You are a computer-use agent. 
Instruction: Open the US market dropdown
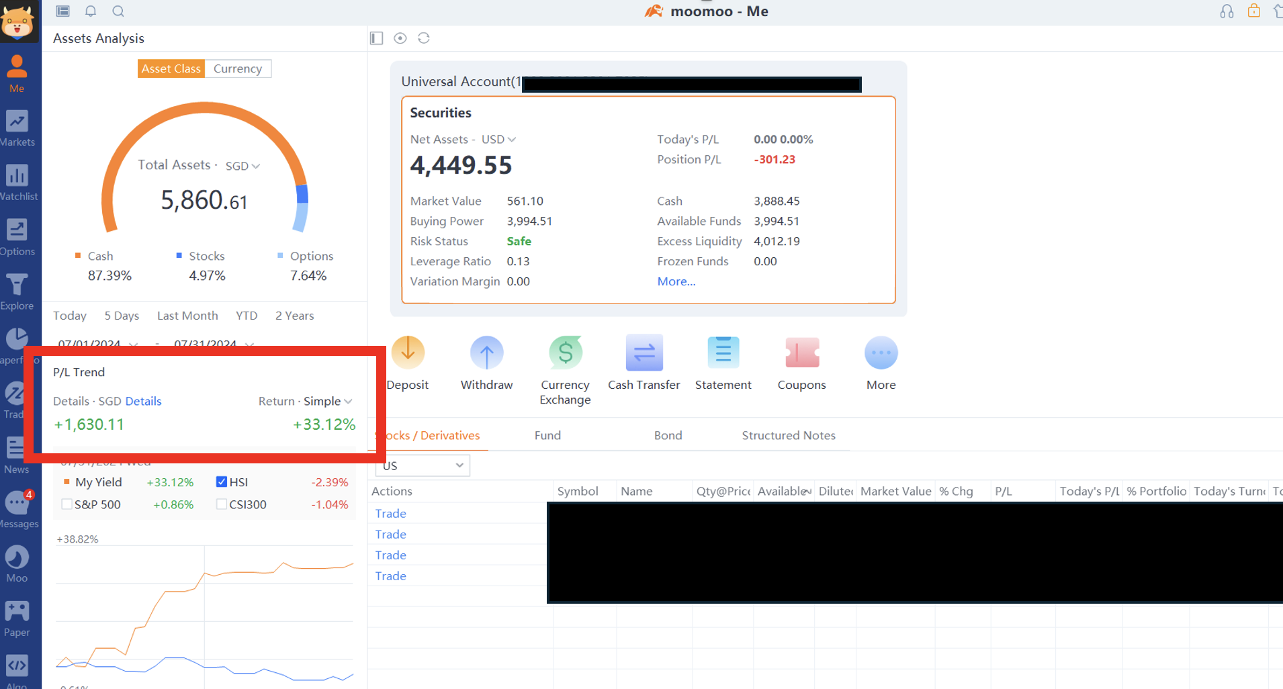423,465
